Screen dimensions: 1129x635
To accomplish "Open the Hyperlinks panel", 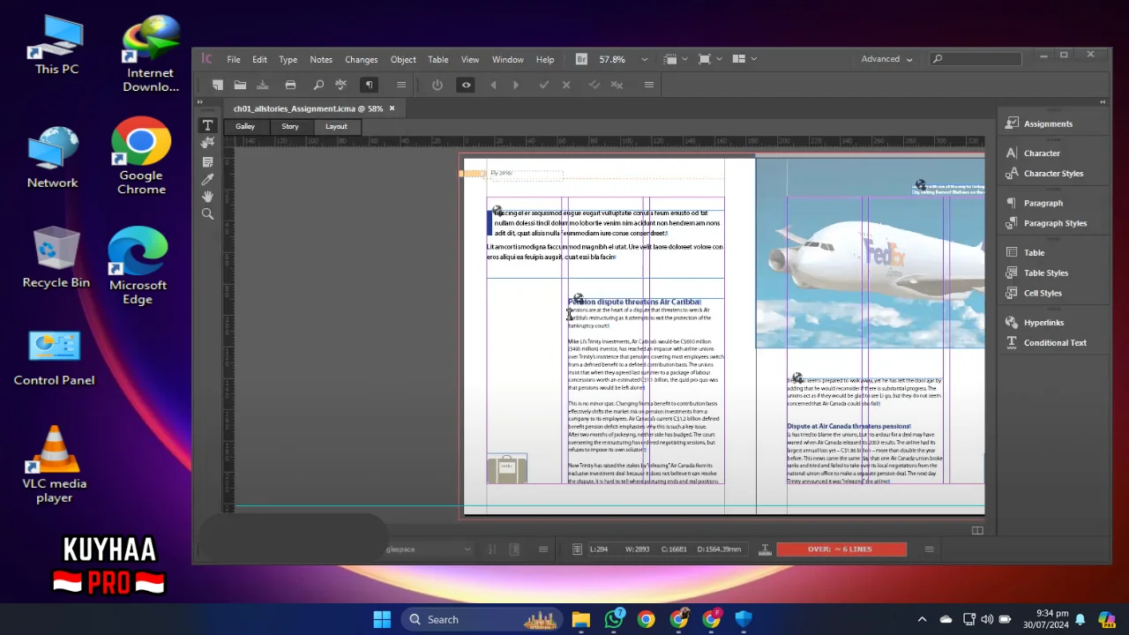I will (1043, 322).
